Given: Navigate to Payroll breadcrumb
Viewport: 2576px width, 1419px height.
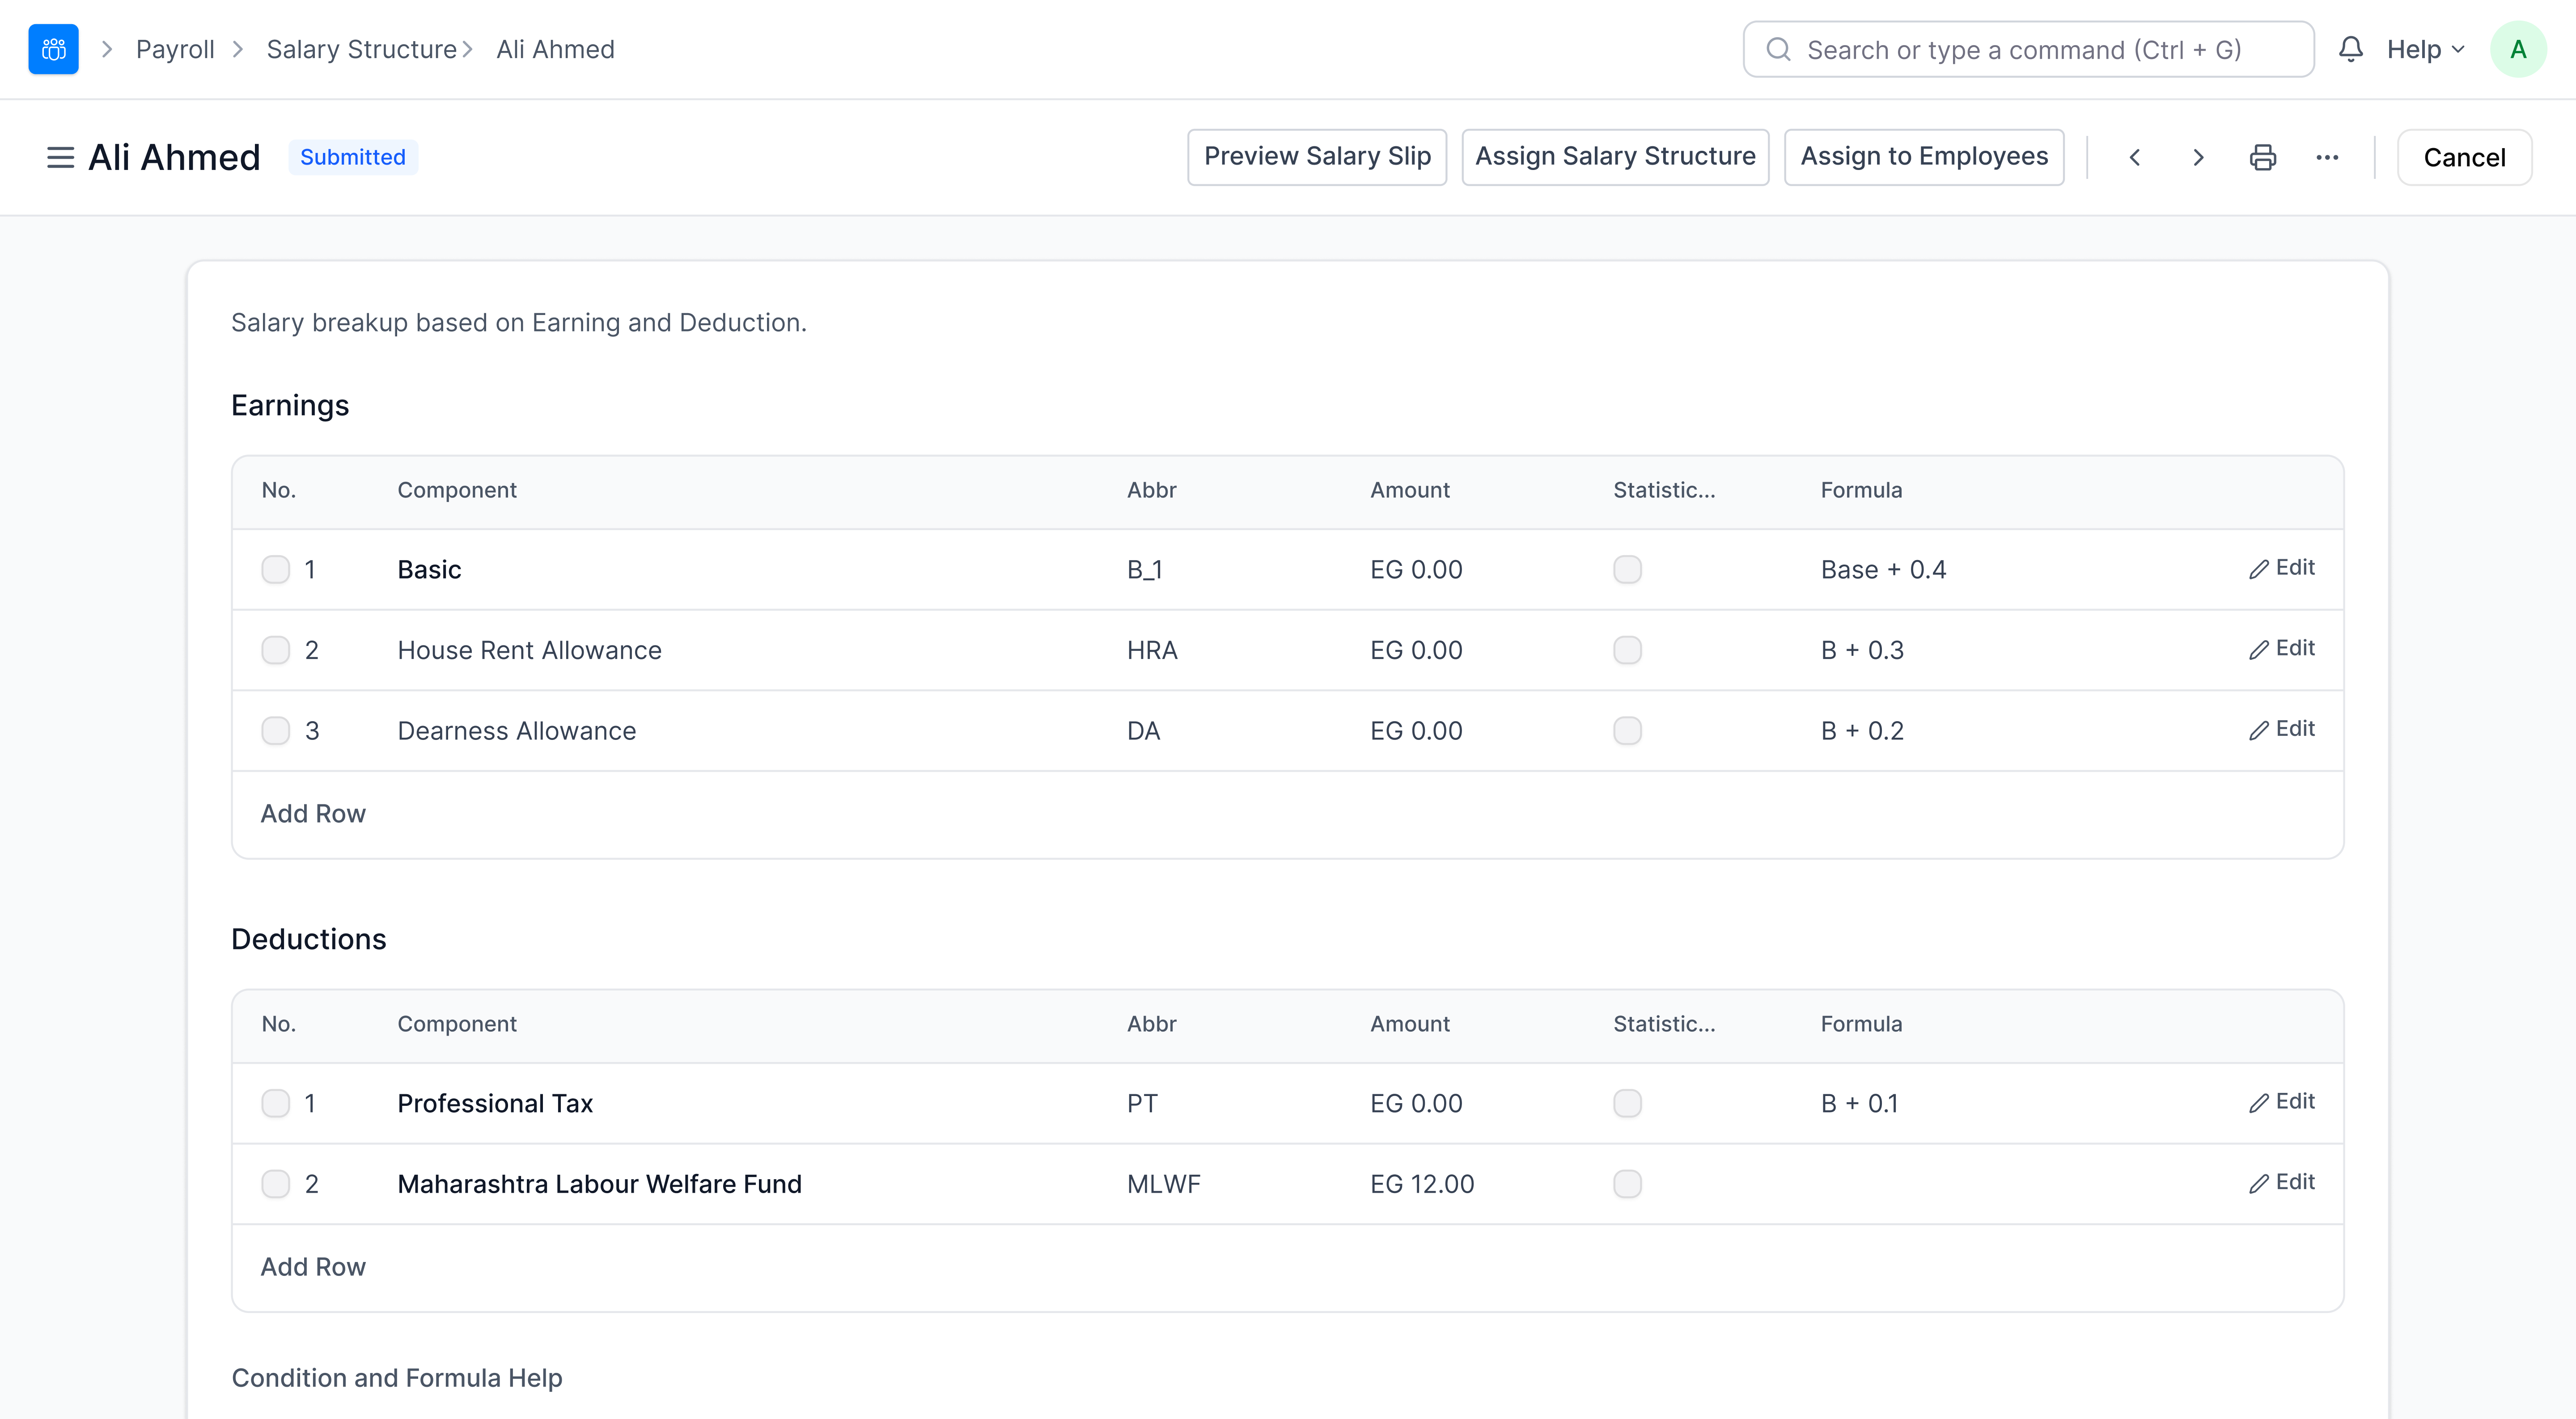Looking at the screenshot, I should coord(175,49).
